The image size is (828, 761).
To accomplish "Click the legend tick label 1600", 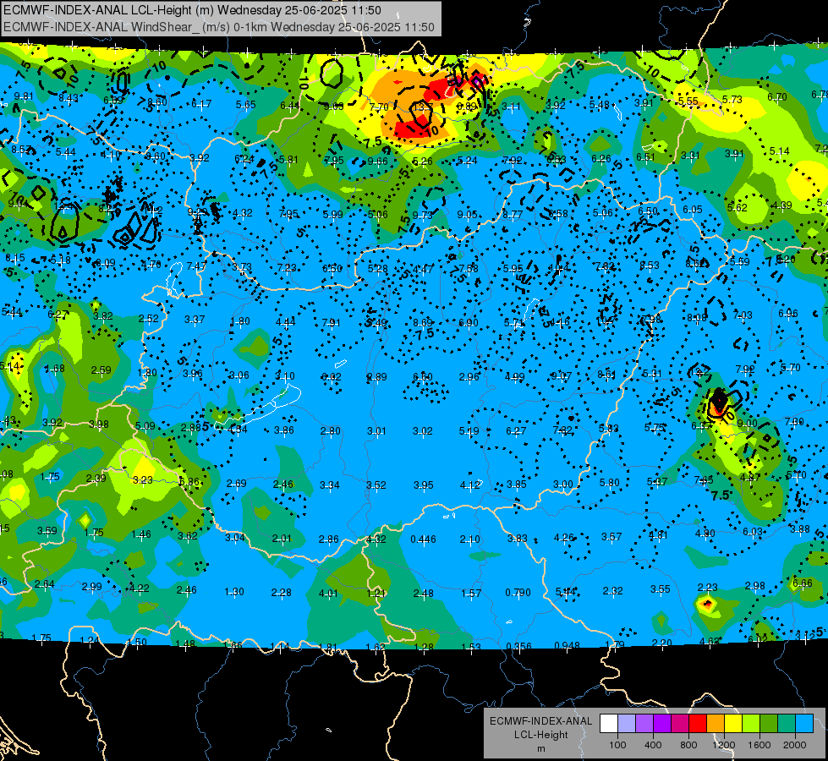I will [x=759, y=745].
